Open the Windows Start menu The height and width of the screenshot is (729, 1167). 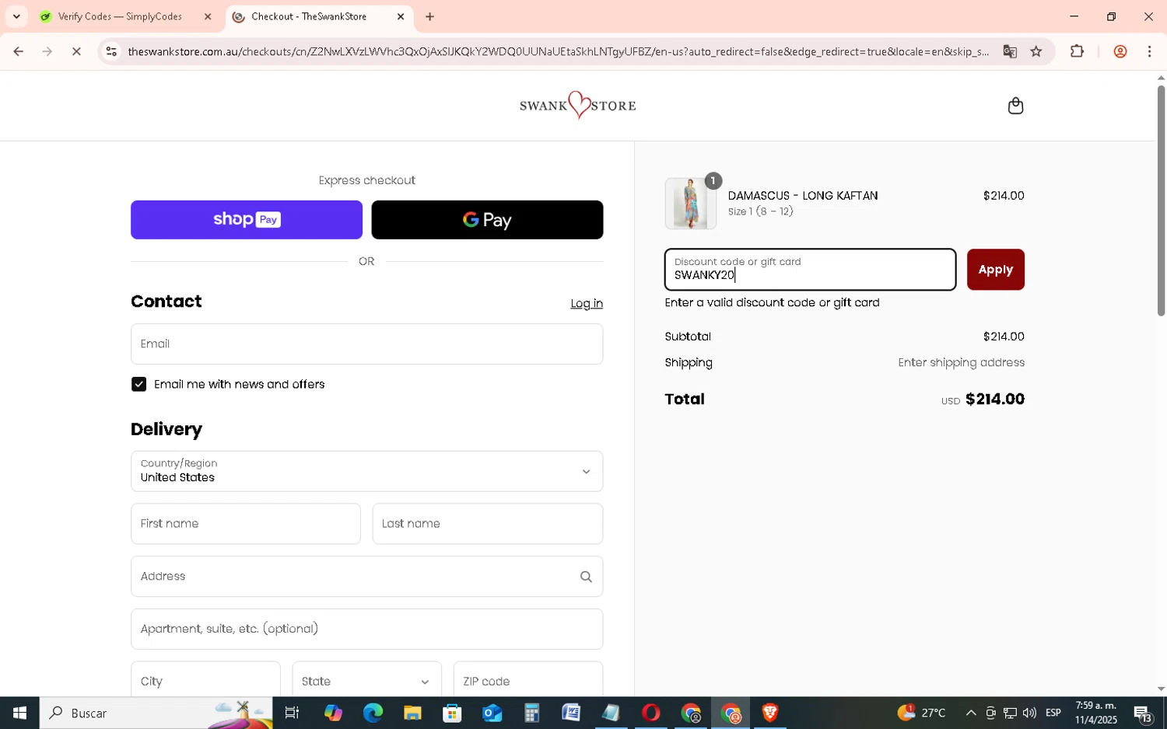[19, 713]
